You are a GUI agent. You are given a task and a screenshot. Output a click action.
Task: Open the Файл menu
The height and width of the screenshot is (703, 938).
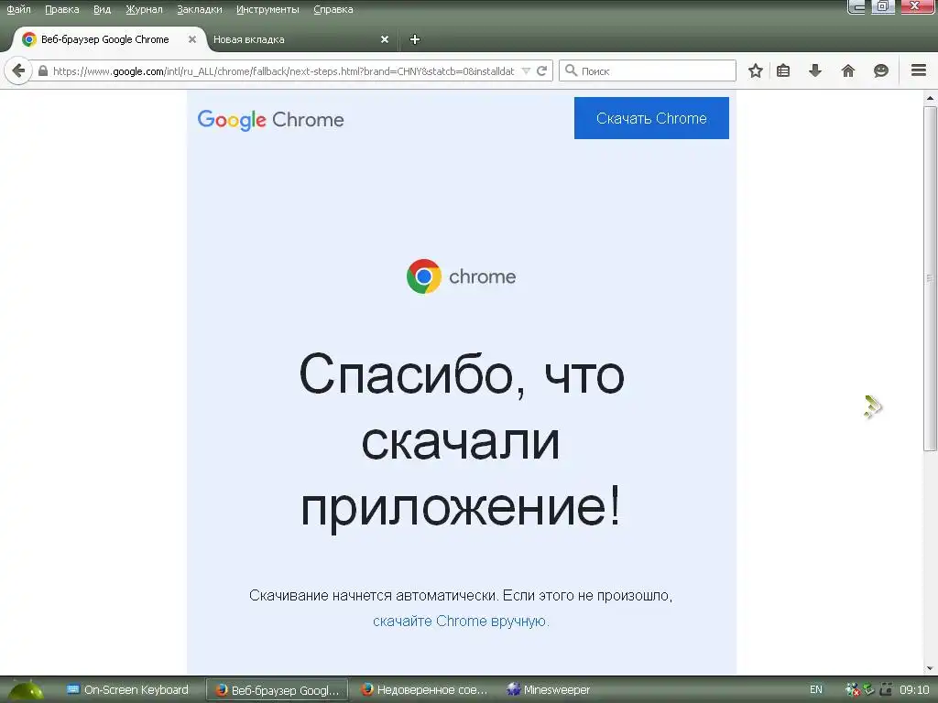tap(18, 9)
